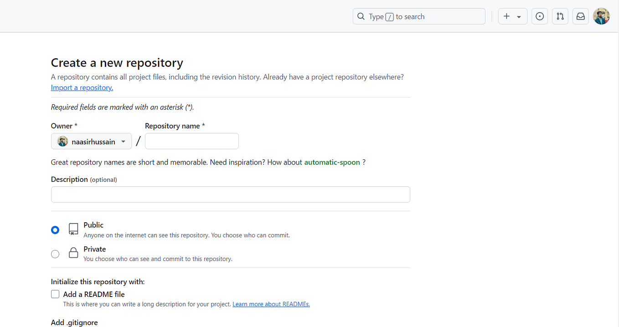This screenshot has width=619, height=327.
Task: Click the book icon next to Public
Action: [73, 229]
